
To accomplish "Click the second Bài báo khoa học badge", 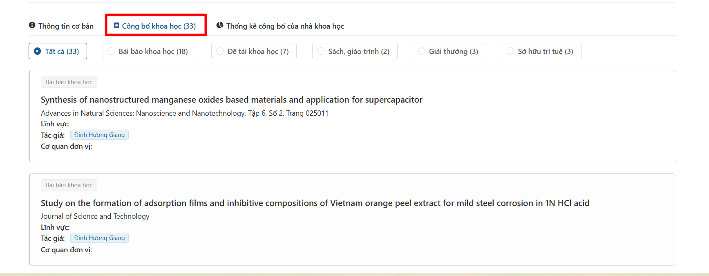I will (69, 185).
